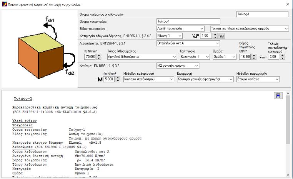Edit the masonry name field Τοίχος-1
Screen dimensions: 293x179
pyautogui.click(x=188, y=21)
